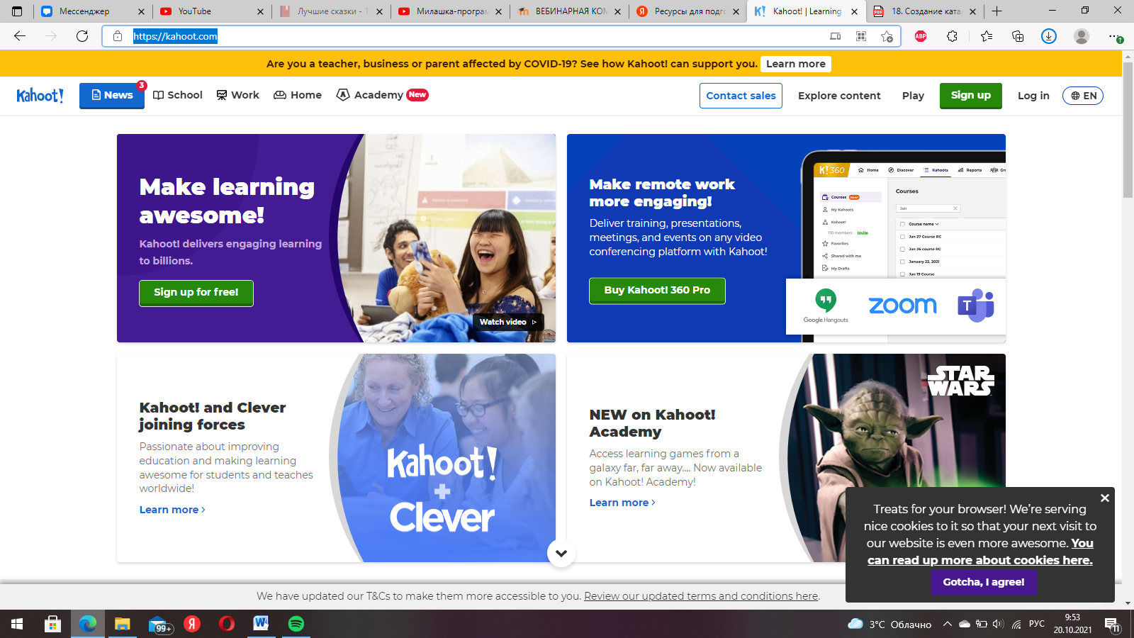
Task: Click the site padlock info icon
Action: 118,36
